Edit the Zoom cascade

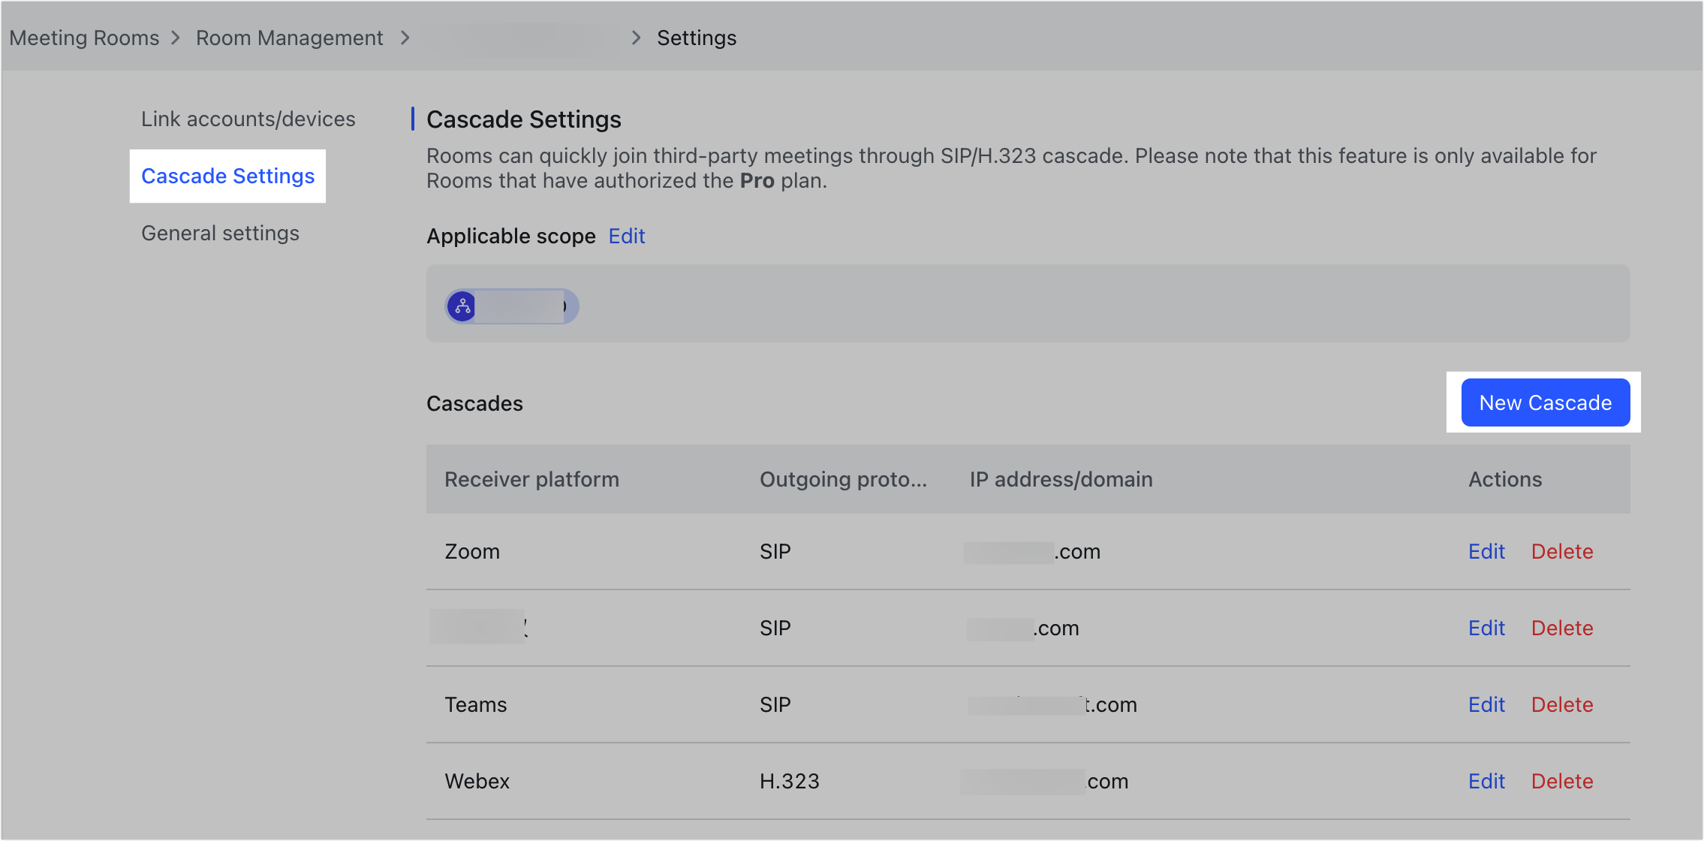[1486, 551]
